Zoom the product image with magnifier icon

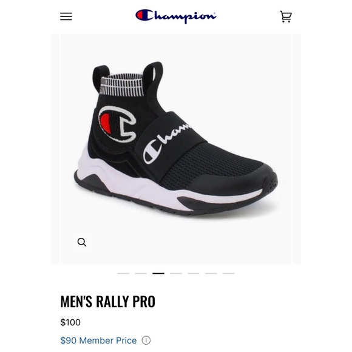(82, 242)
